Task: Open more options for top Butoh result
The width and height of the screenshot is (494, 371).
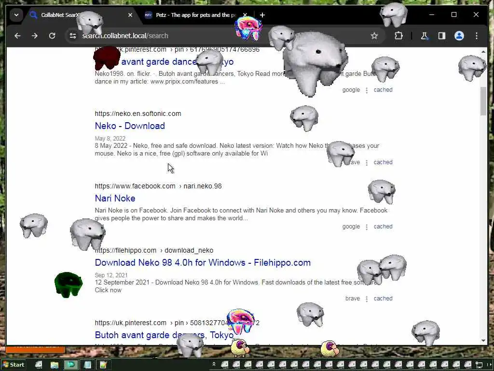Action: coord(367,90)
